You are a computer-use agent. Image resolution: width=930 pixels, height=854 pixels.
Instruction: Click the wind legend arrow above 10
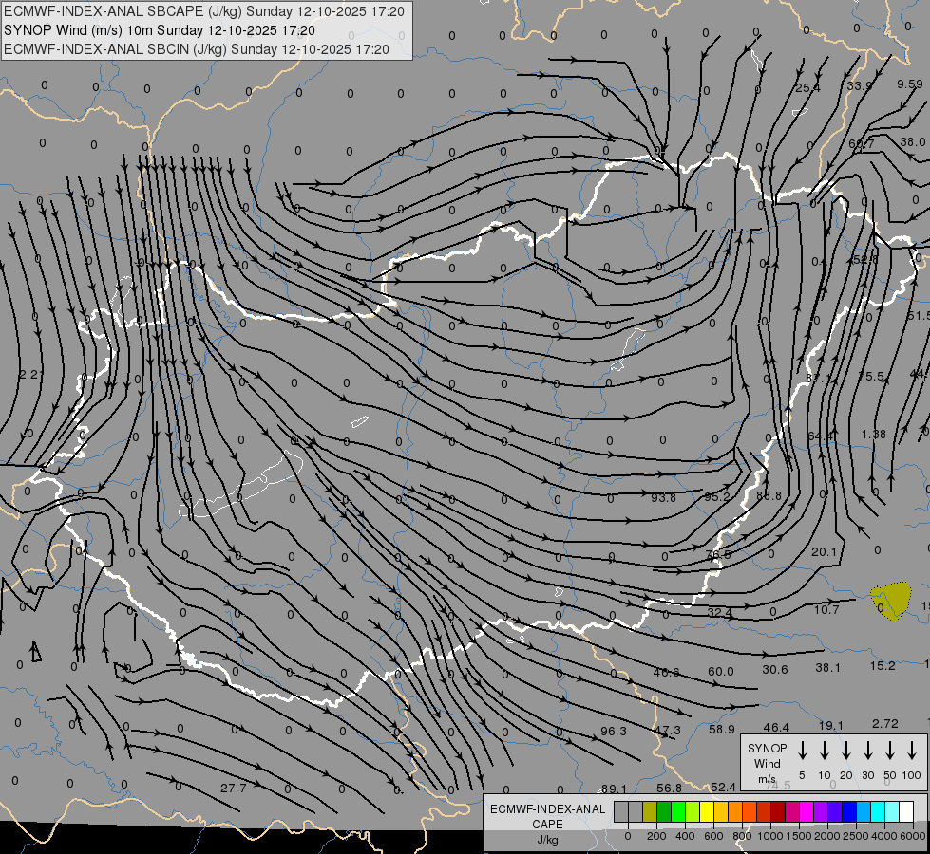pyautogui.click(x=825, y=751)
